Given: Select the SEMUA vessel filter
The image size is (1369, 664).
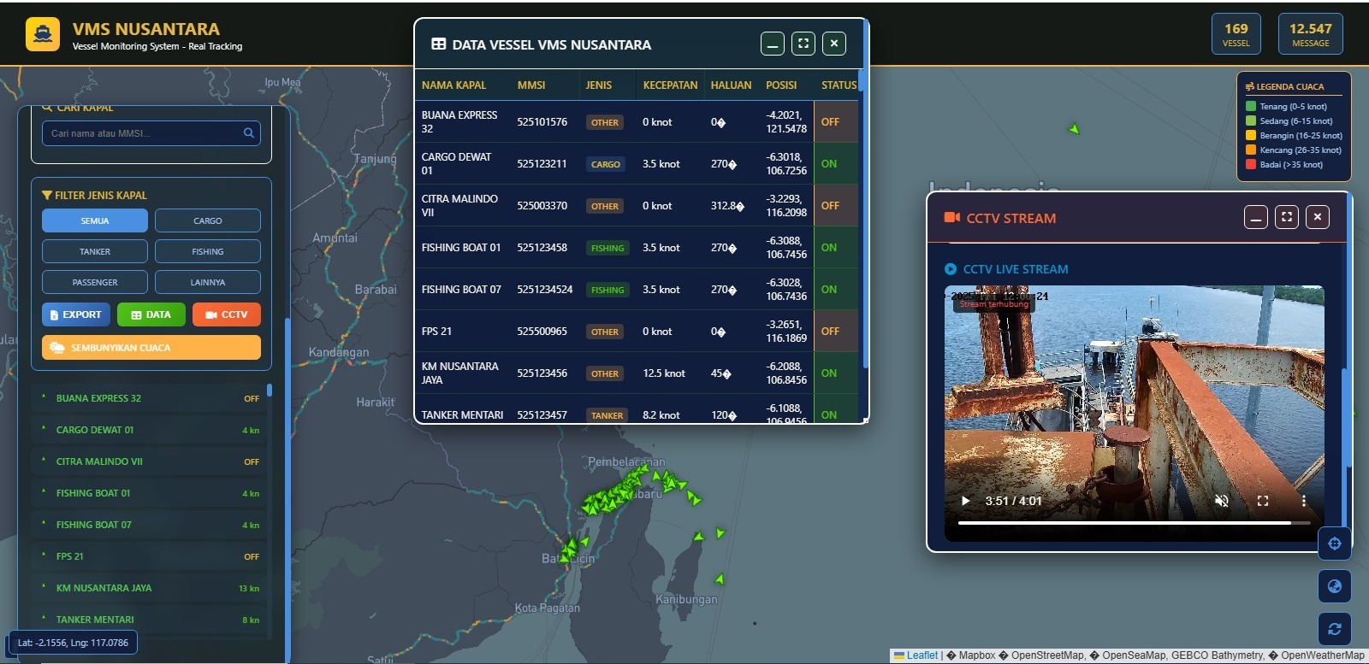Looking at the screenshot, I should click(95, 220).
